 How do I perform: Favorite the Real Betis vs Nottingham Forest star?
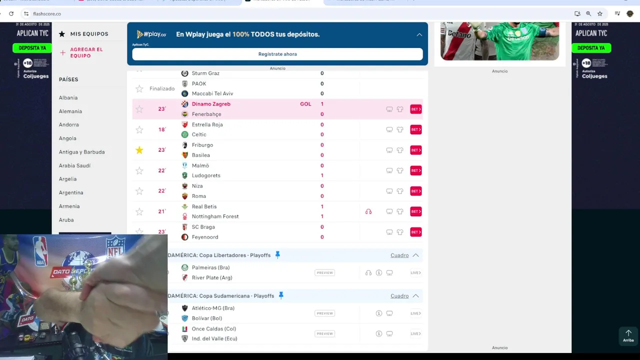[x=139, y=211]
